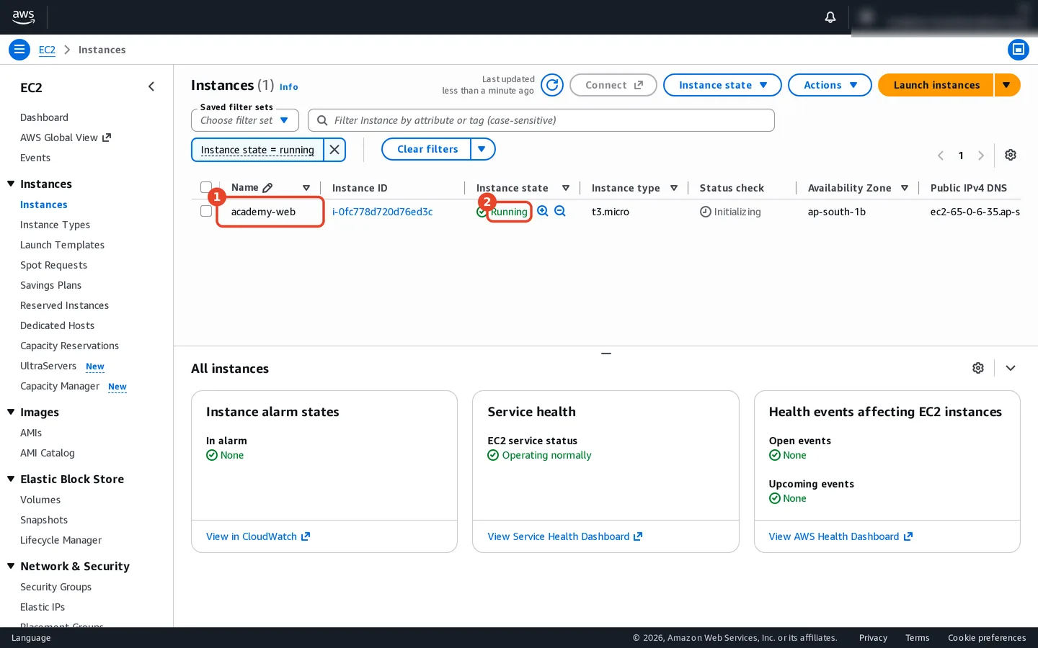This screenshot has width=1038, height=648.
Task: Open AMIs in the sidebar
Action: pos(31,433)
